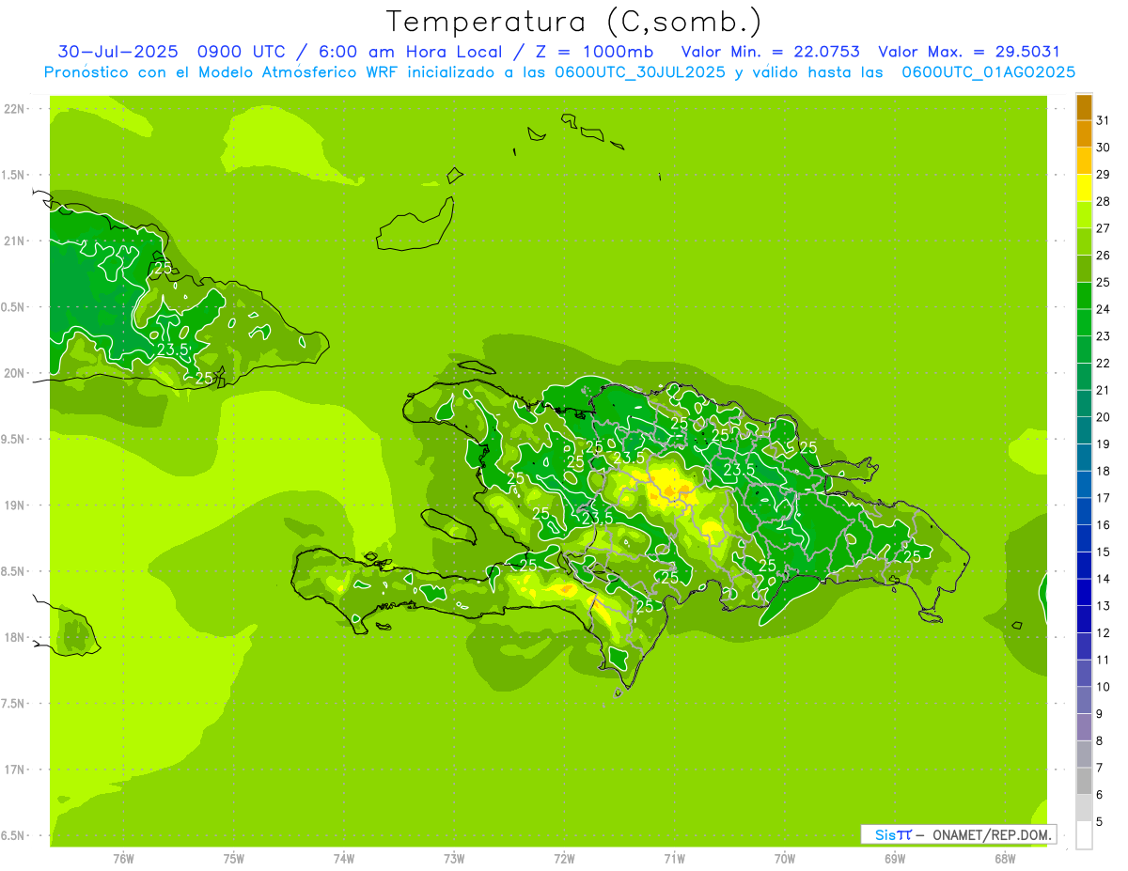Click the '14' value on the color scale

pos(1103,579)
